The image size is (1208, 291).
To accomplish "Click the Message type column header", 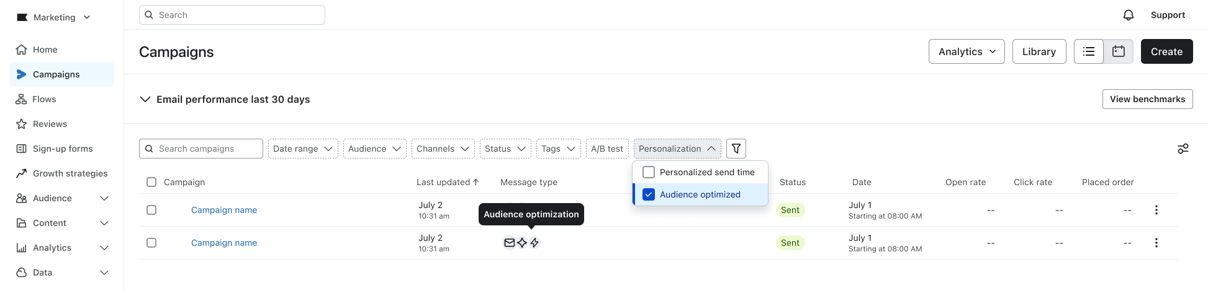I will click(529, 182).
